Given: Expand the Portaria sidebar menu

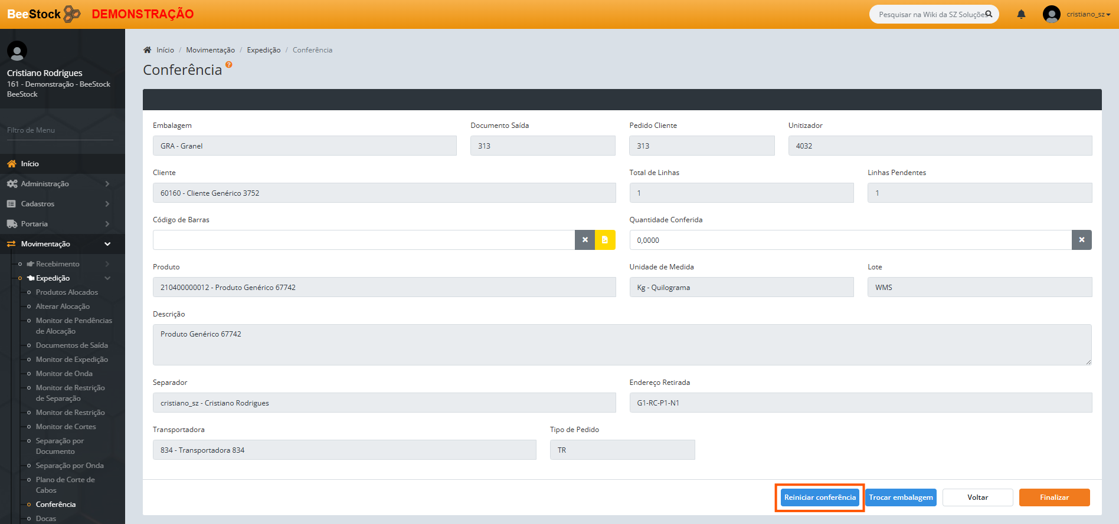Looking at the screenshot, I should (x=59, y=224).
